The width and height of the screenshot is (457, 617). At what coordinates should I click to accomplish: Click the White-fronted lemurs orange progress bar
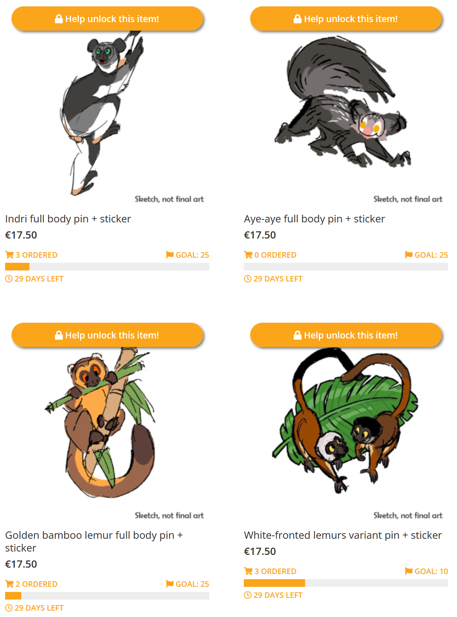(274, 583)
